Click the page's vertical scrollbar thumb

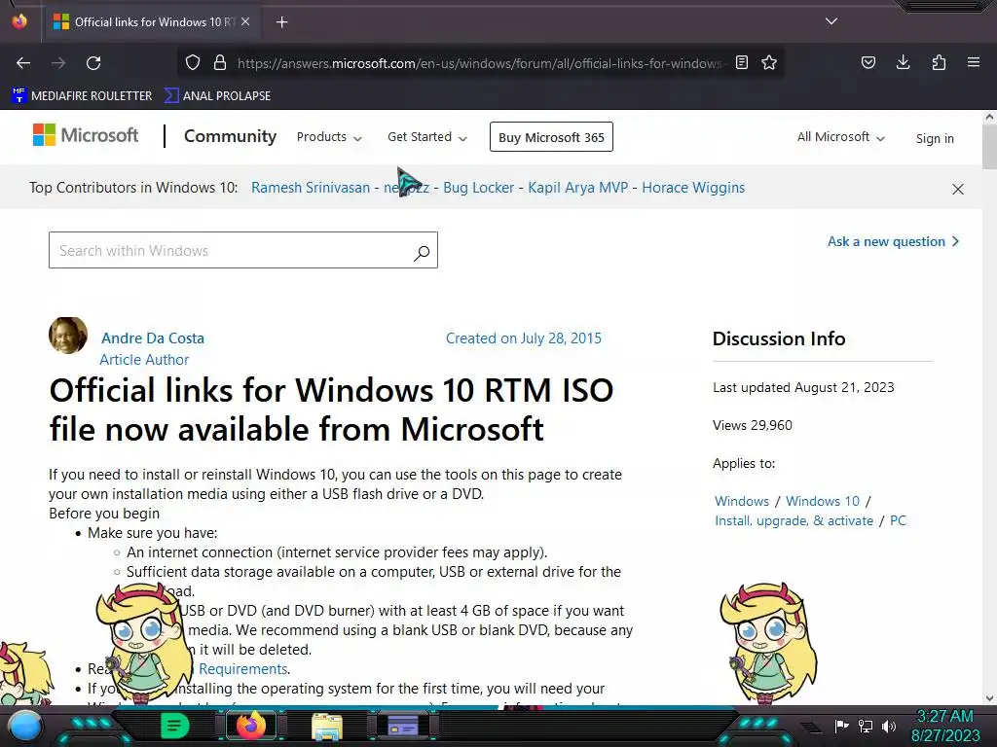[989, 146]
